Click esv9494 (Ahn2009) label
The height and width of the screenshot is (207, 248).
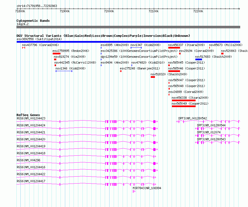point(115,62)
